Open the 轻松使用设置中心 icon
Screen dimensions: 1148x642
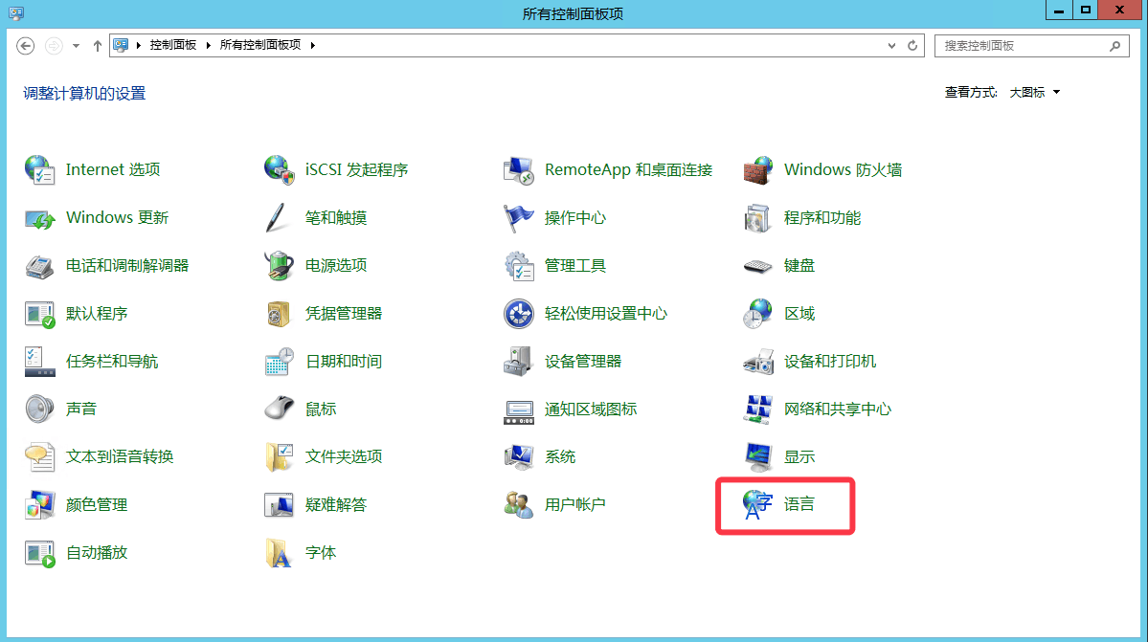(x=518, y=314)
